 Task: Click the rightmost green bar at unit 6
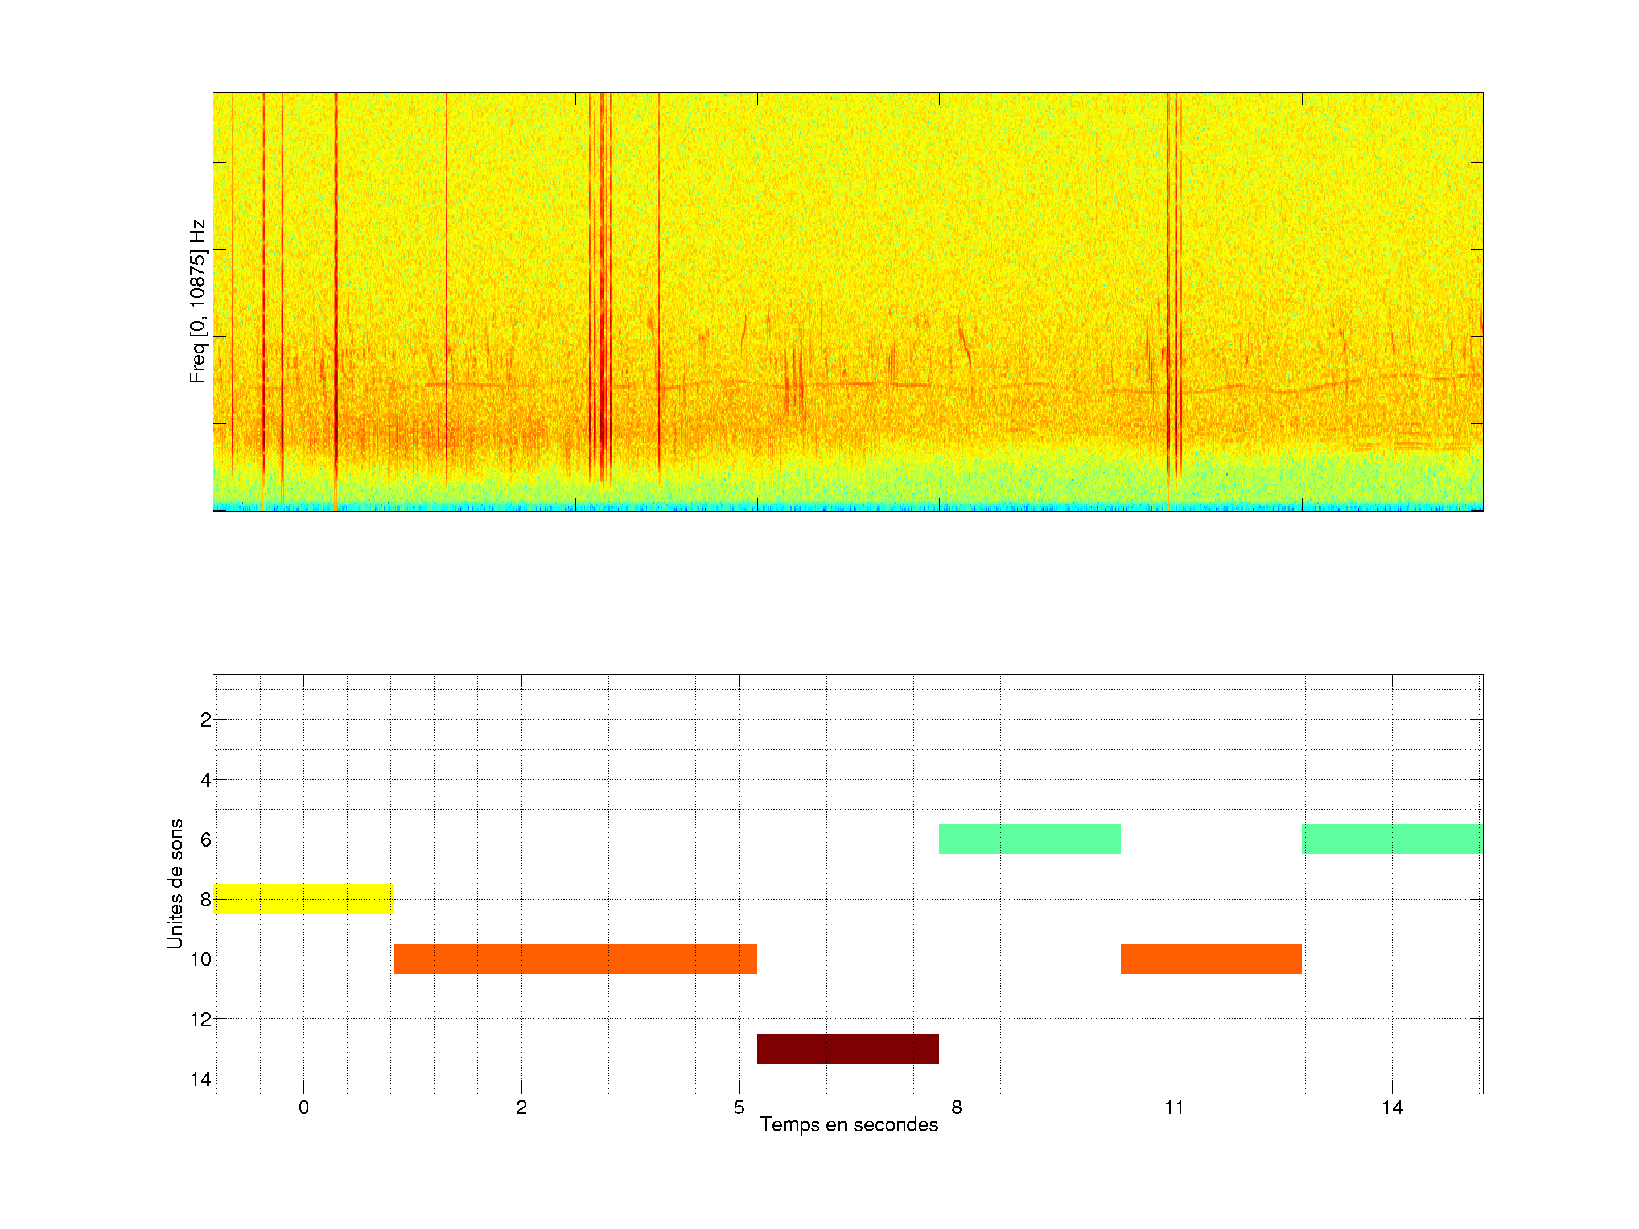coord(1392,839)
